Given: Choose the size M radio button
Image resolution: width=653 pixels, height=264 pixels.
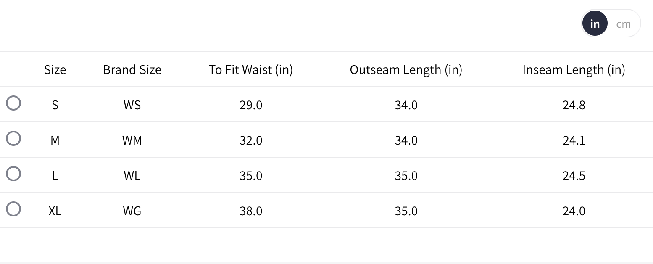Looking at the screenshot, I should point(13,138).
